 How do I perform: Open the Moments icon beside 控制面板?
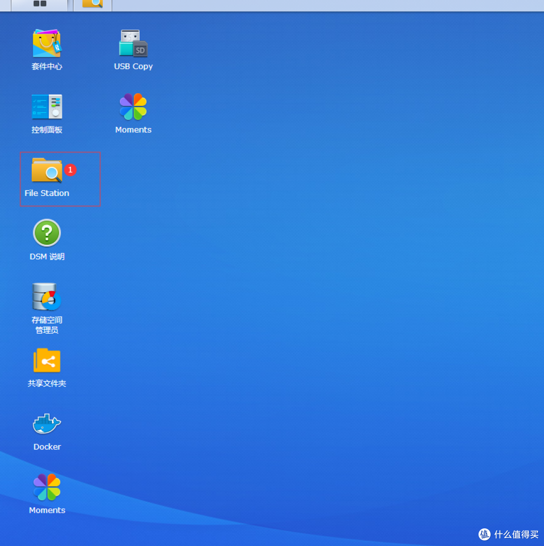(x=133, y=107)
